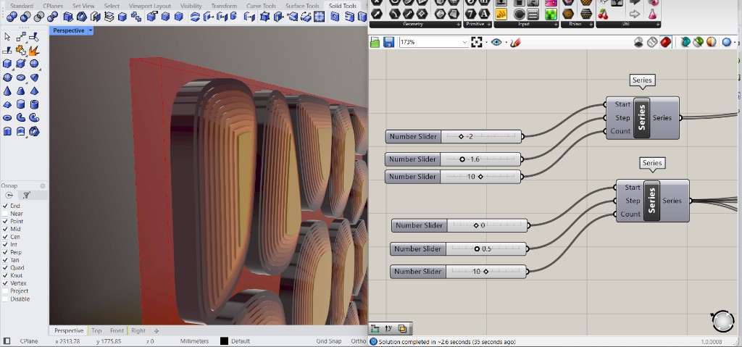Expand the Util panel plus button
Viewport: 742px width, 347px height.
tap(657, 24)
